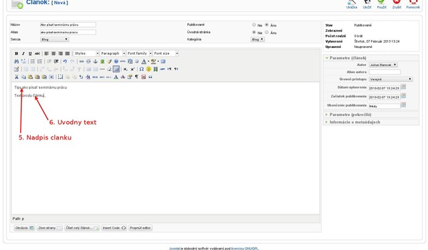Click the Obrázok button below editor

24,228
